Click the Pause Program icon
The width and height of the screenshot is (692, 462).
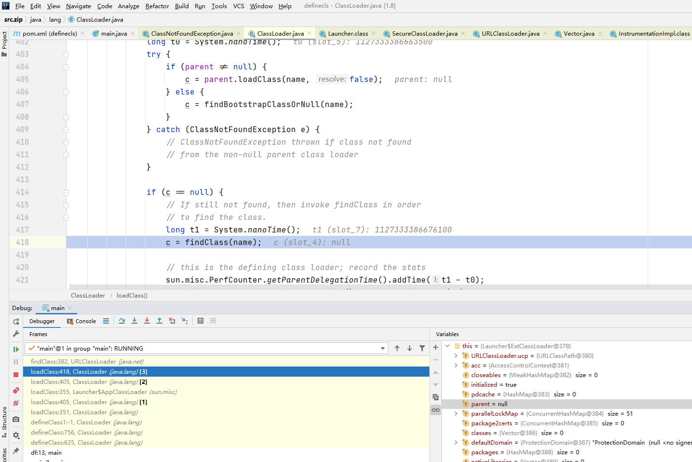(16, 362)
